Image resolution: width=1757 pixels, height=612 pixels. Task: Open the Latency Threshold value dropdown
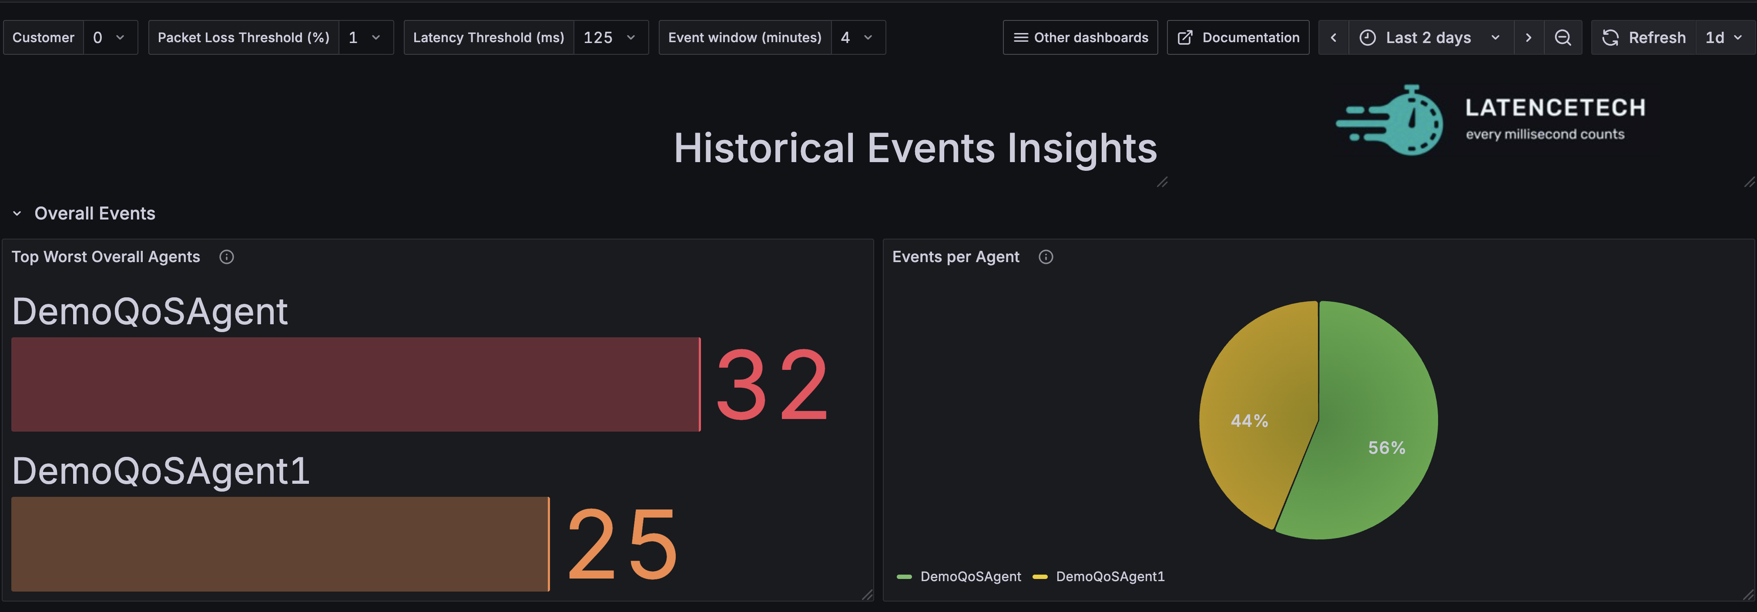pos(610,37)
